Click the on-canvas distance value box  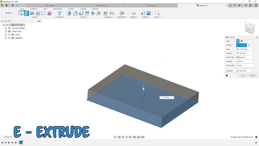[166, 98]
